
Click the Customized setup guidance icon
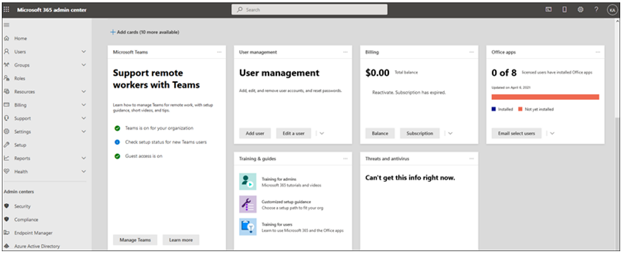pos(248,204)
